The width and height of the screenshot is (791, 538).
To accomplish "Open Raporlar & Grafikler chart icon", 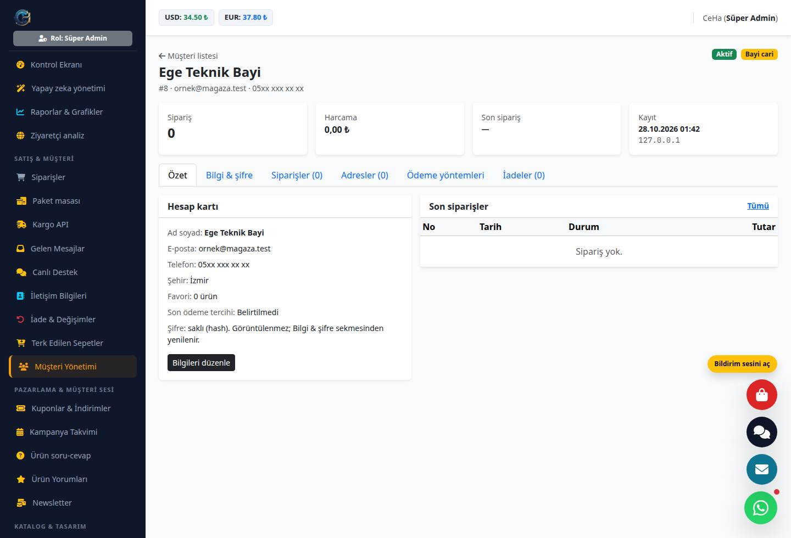I will coord(20,112).
